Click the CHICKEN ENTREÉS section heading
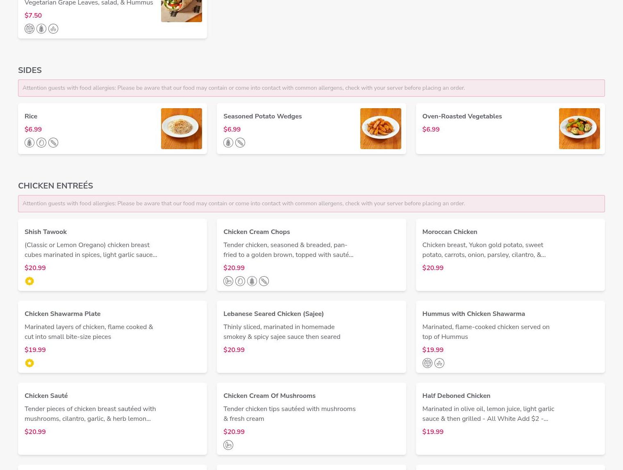 (x=55, y=186)
